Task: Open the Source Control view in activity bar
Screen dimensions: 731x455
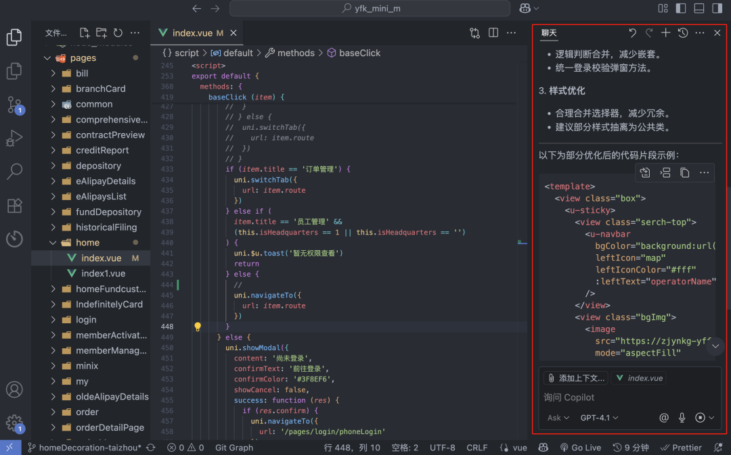Action: (14, 105)
